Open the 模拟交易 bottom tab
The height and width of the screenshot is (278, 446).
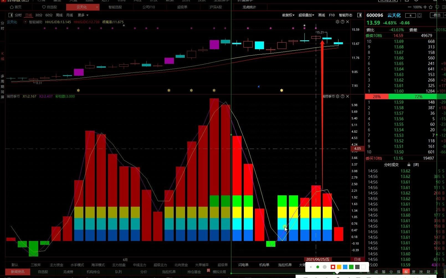coord(219,272)
